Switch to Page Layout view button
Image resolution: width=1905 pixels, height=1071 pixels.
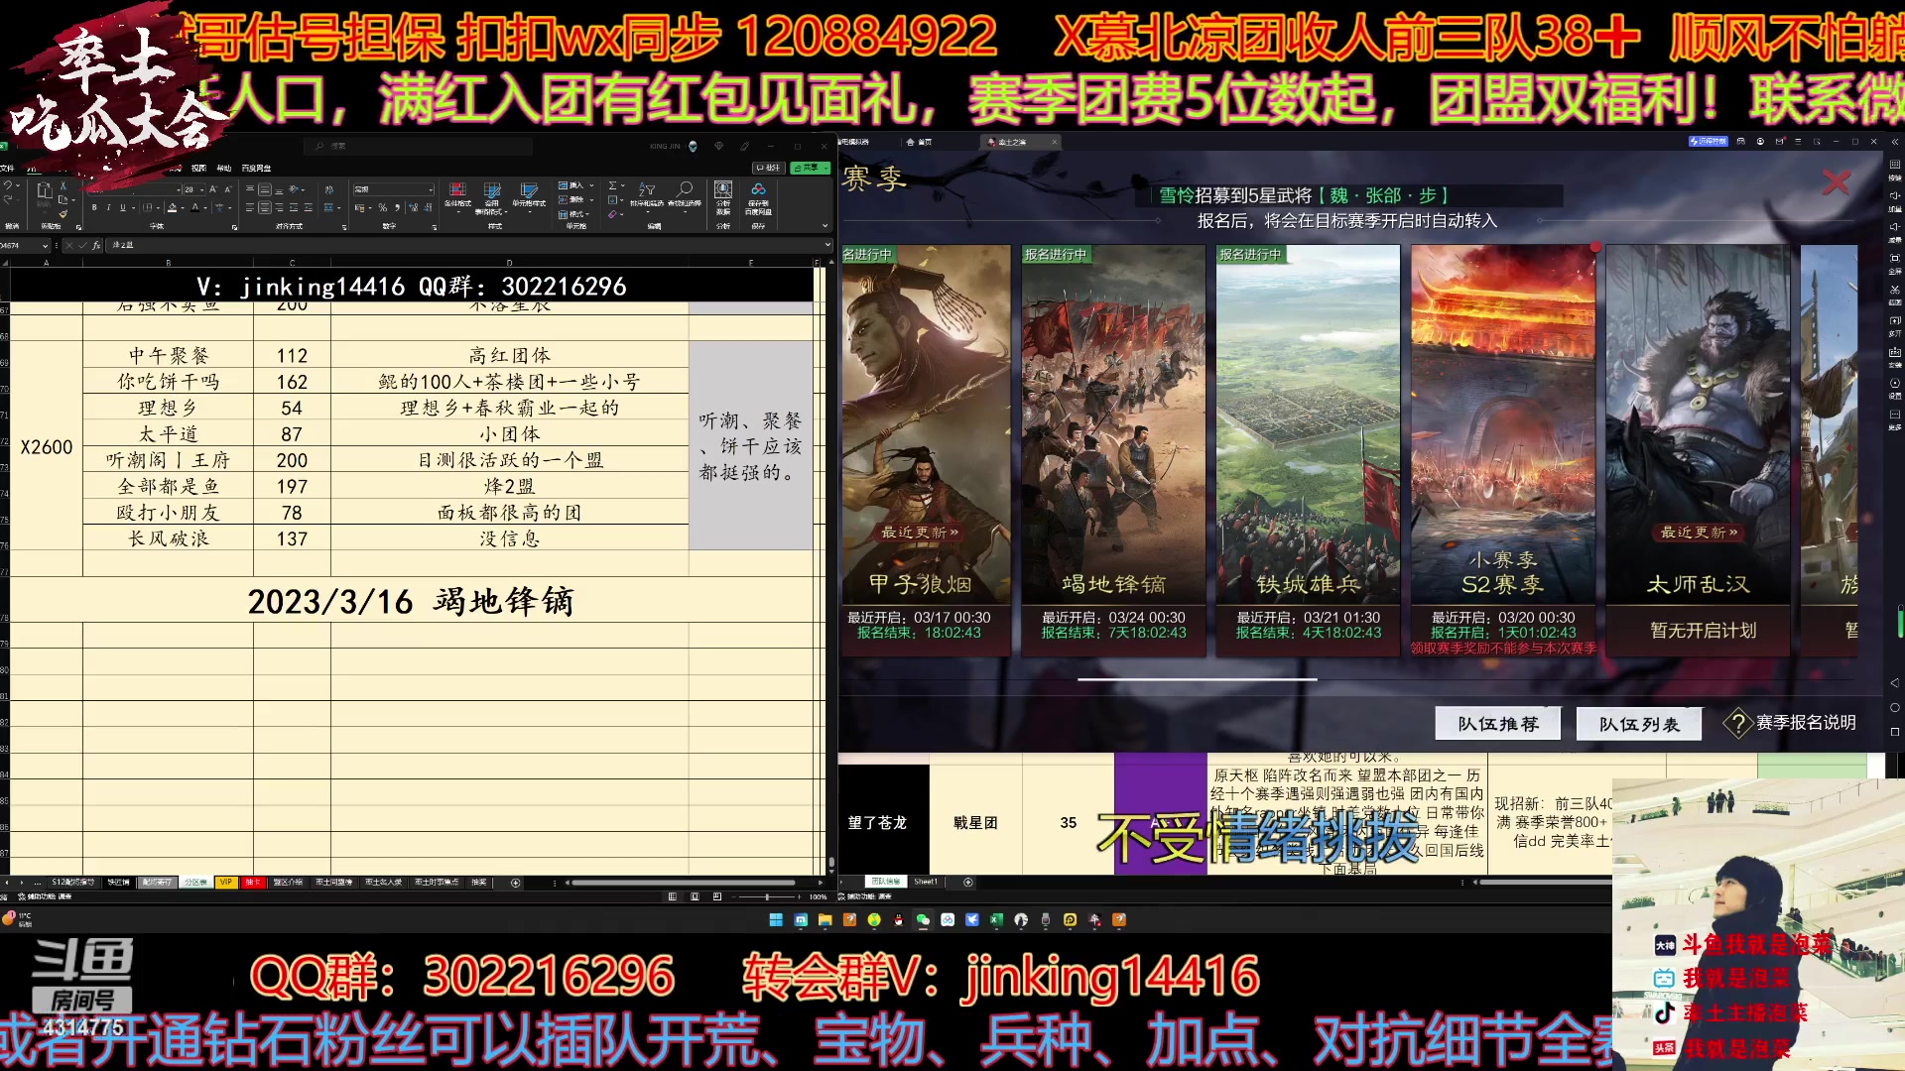click(x=694, y=896)
